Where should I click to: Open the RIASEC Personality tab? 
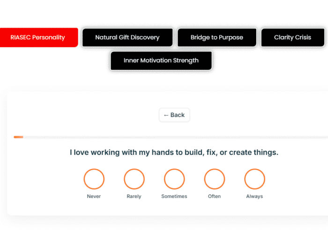pos(38,37)
